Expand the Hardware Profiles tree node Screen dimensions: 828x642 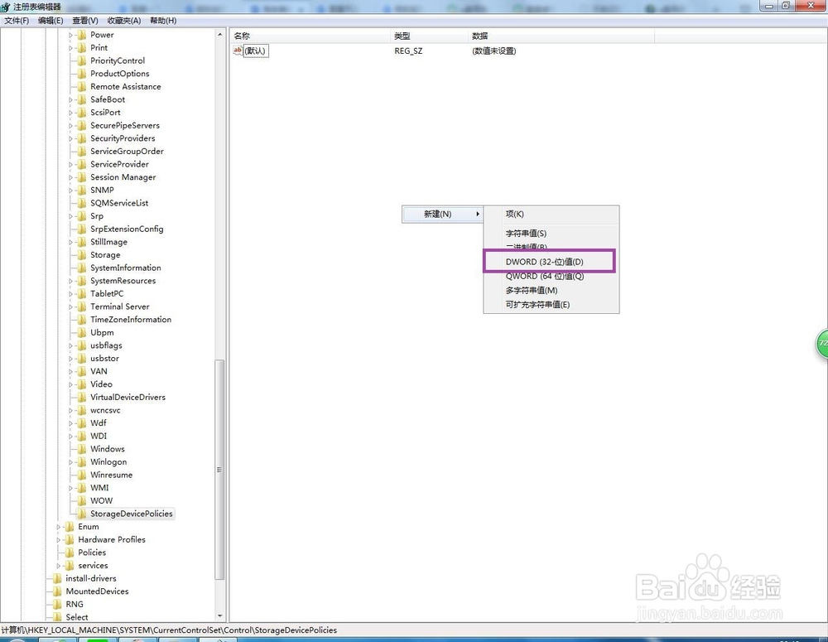[59, 540]
